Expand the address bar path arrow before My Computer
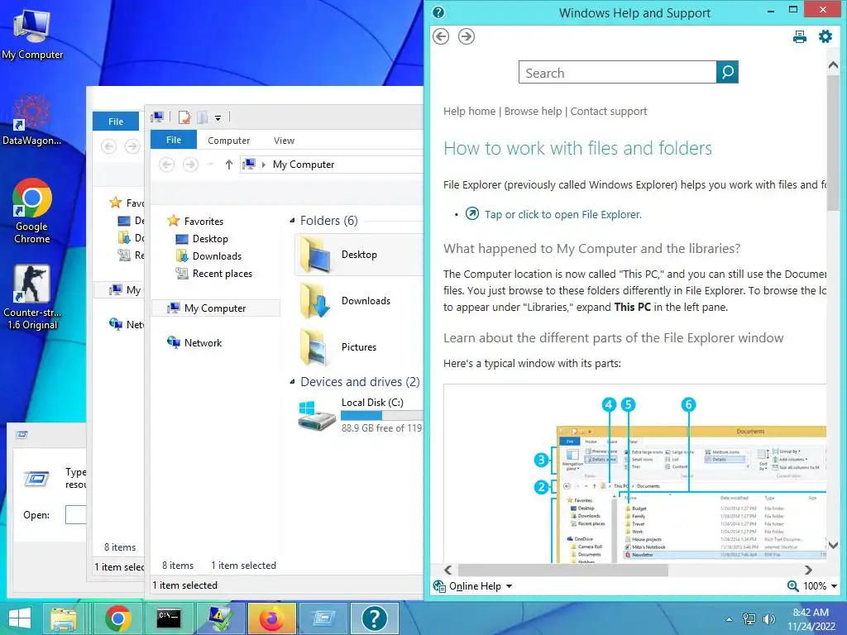847x635 pixels. (264, 165)
